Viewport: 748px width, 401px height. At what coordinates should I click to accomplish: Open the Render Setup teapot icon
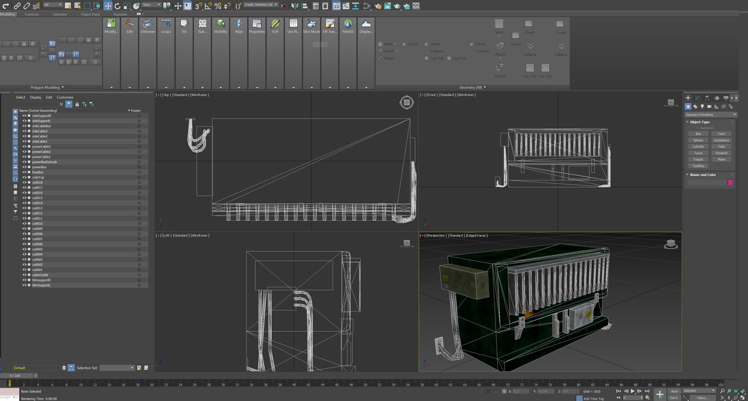pyautogui.click(x=378, y=6)
